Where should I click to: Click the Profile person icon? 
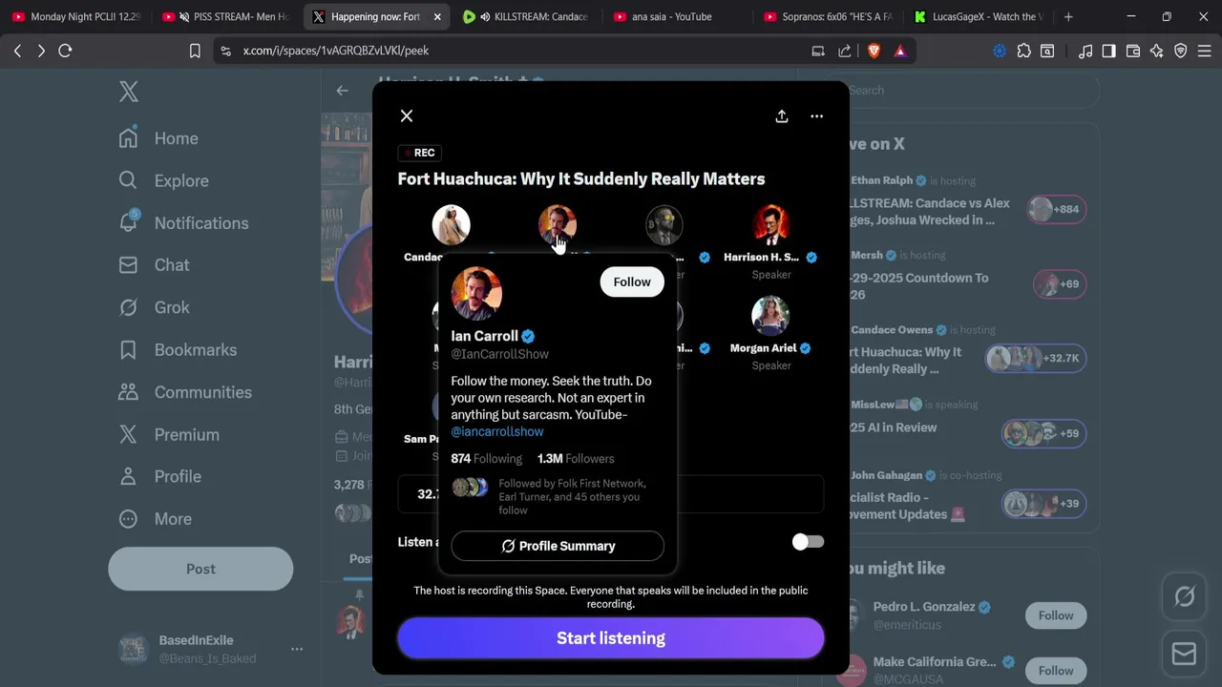coord(128,476)
